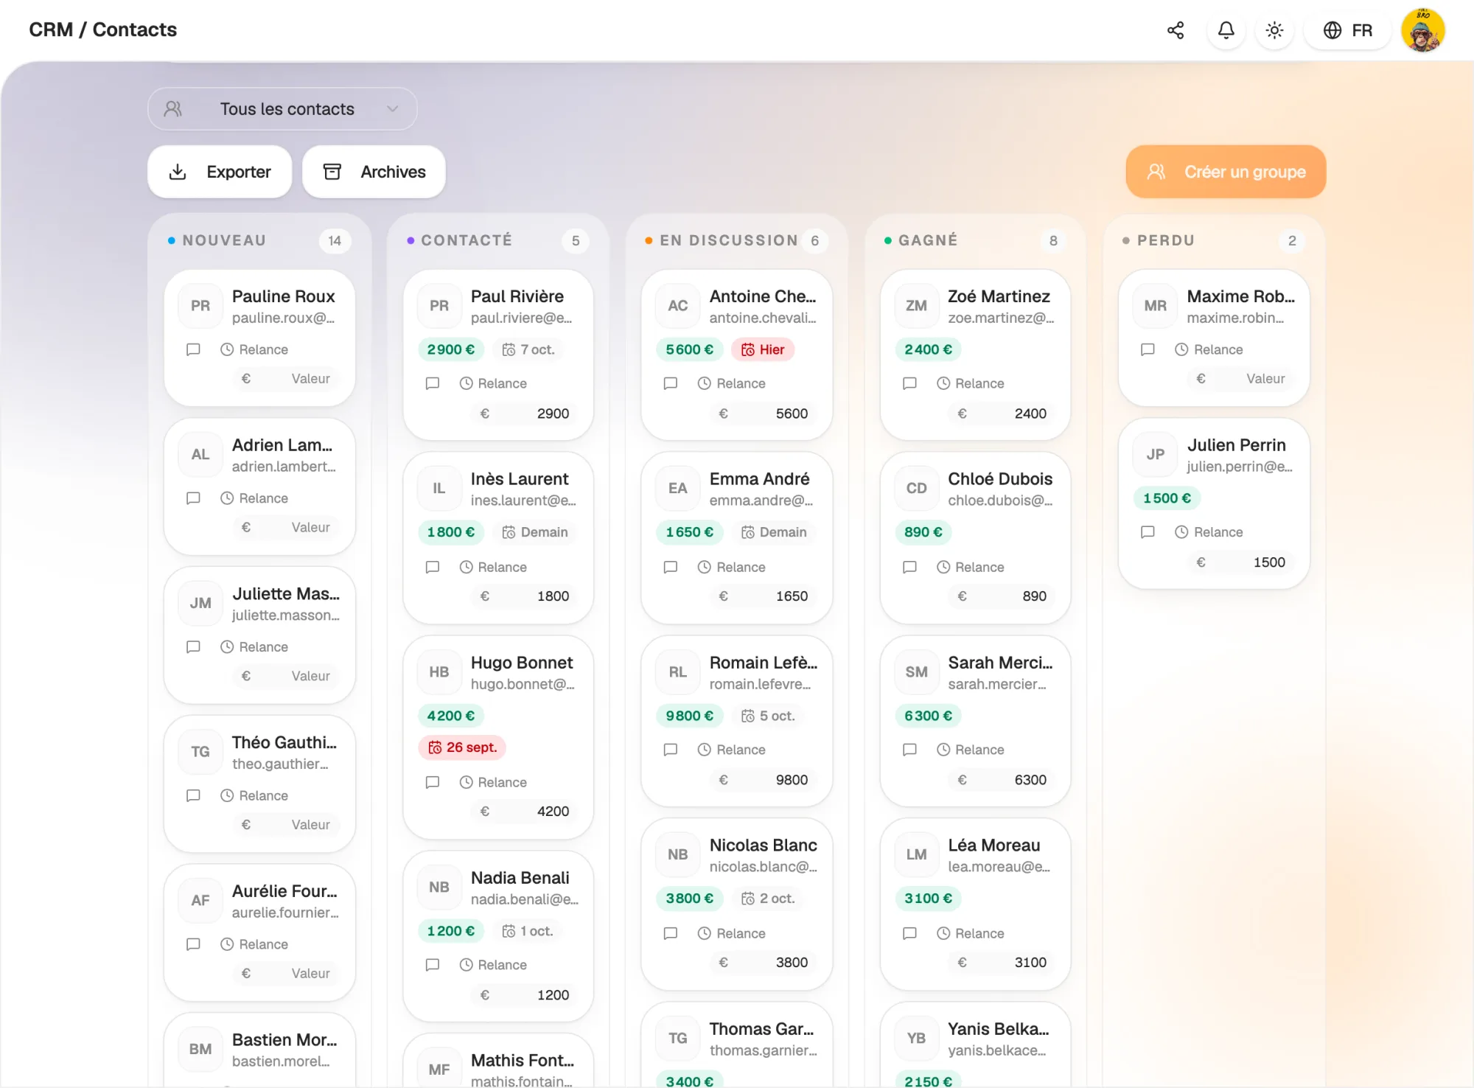Open comment icon on Romain Lefèvre card
Image resolution: width=1474 pixels, height=1088 pixels.
click(x=670, y=750)
